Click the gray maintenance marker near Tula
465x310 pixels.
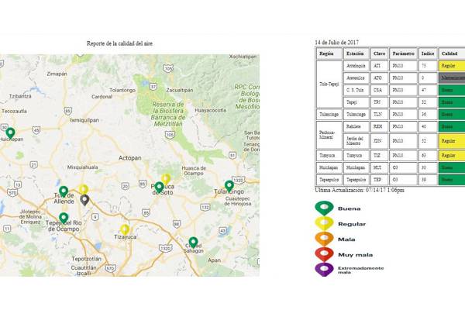(84, 200)
